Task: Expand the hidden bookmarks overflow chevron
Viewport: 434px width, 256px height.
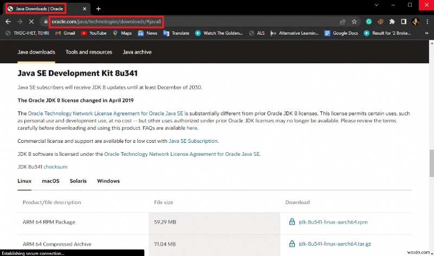Action: (426, 33)
